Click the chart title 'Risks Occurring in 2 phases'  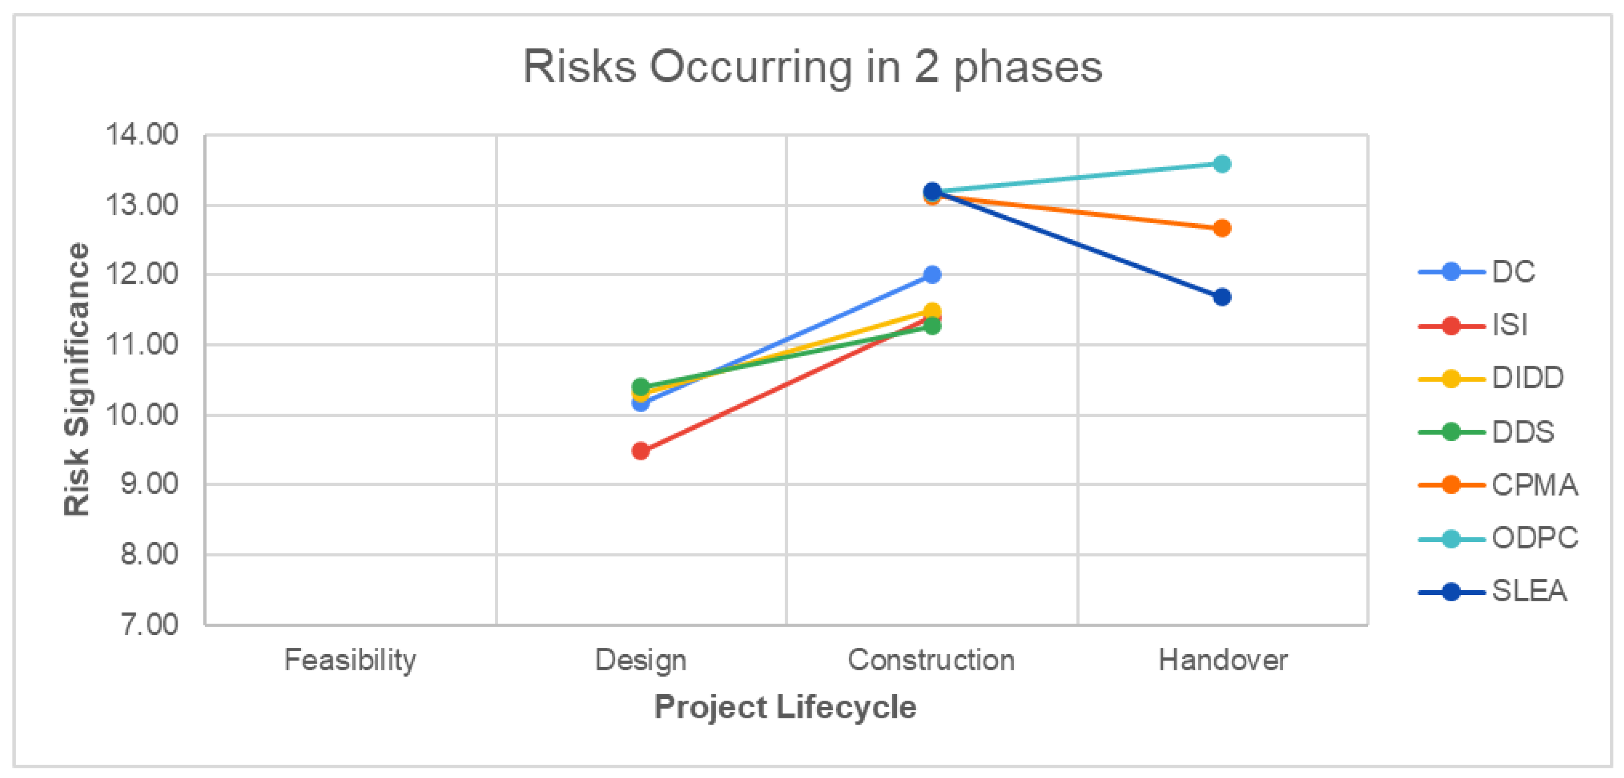pos(812,66)
